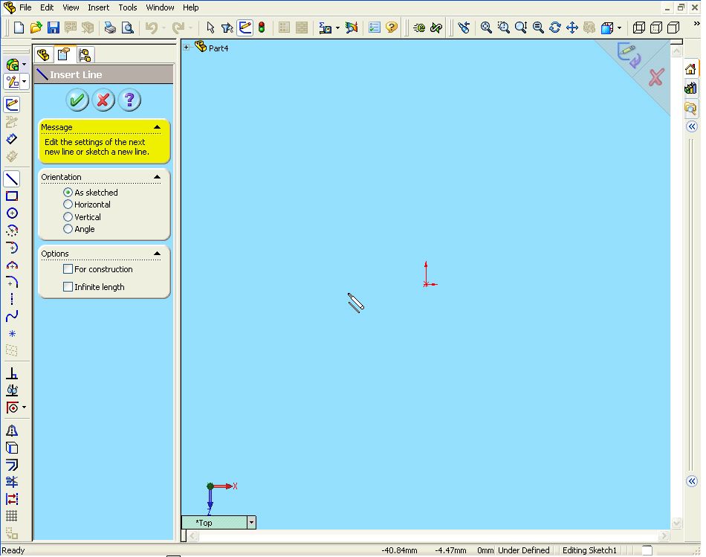Switch to Hidden Lines Visible display
This screenshot has height=557, width=706.
pyautogui.click(x=656, y=28)
